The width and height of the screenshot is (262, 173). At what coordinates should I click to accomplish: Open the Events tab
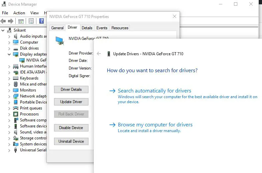coord(102,28)
